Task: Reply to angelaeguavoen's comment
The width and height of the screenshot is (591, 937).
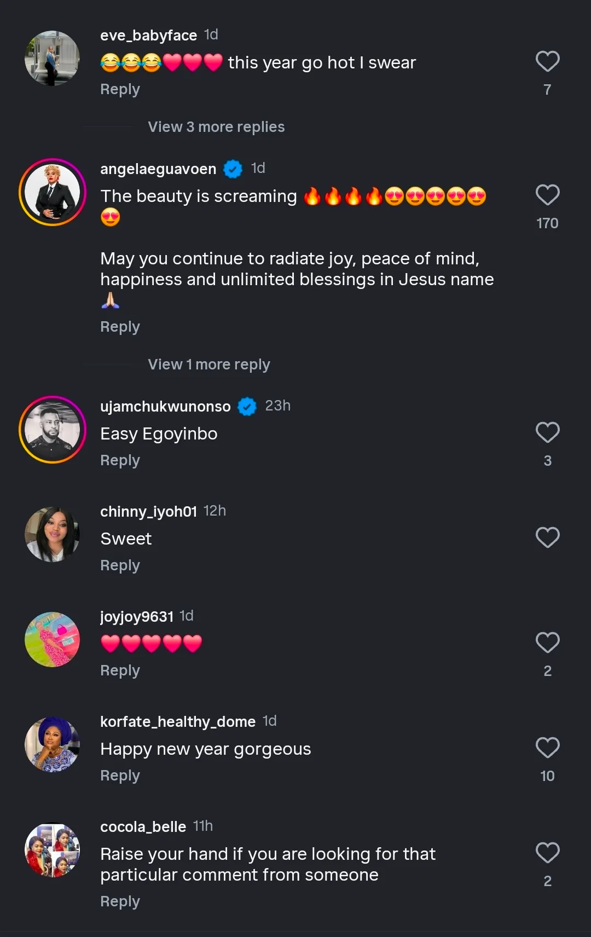Action: 120,327
